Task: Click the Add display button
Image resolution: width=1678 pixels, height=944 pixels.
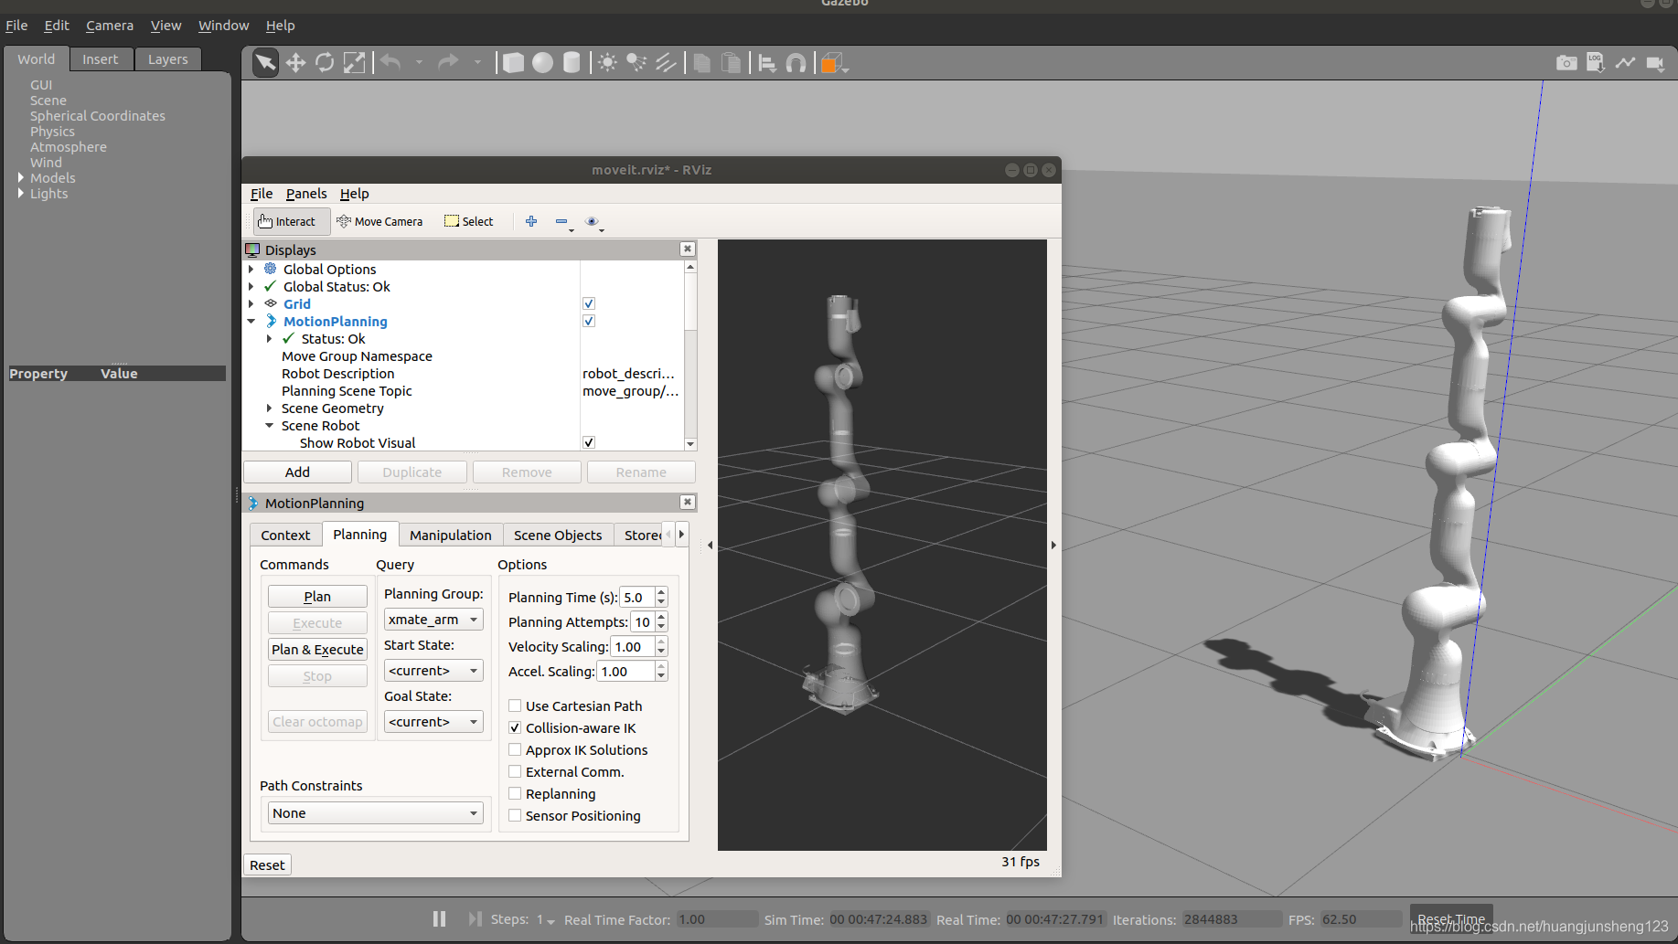Action: pyautogui.click(x=297, y=472)
